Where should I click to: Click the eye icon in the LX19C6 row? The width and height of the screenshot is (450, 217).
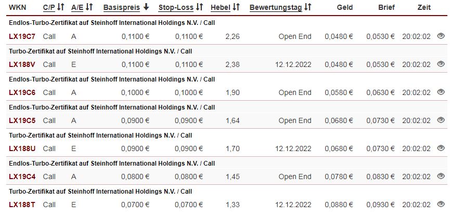(441, 92)
